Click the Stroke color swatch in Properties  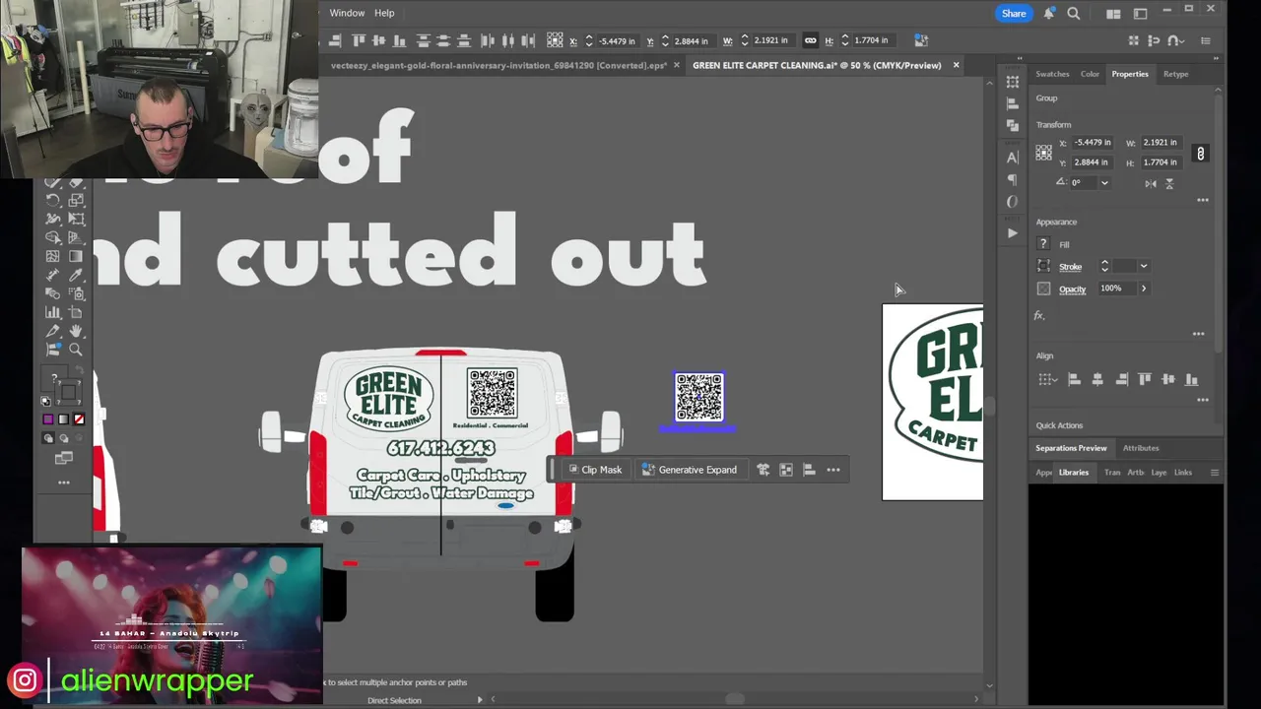[x=1043, y=266]
